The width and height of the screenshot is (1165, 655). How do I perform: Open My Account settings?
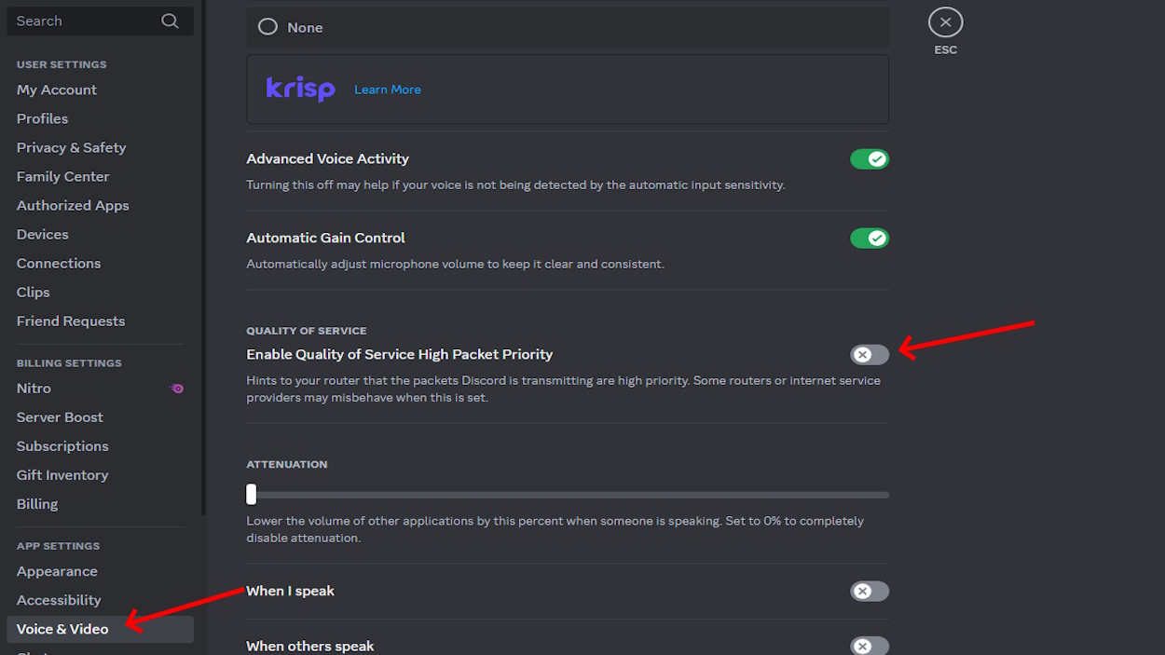[x=56, y=89]
